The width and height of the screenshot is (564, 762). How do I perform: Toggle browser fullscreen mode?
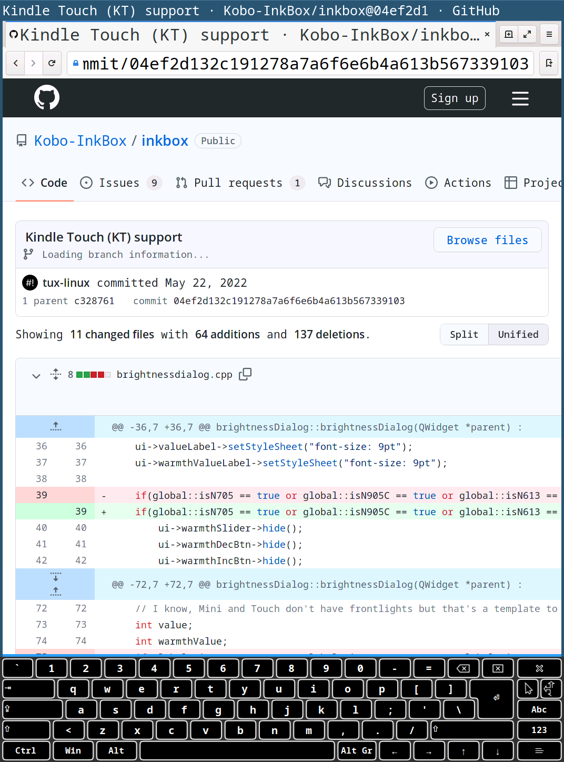pyautogui.click(x=527, y=34)
